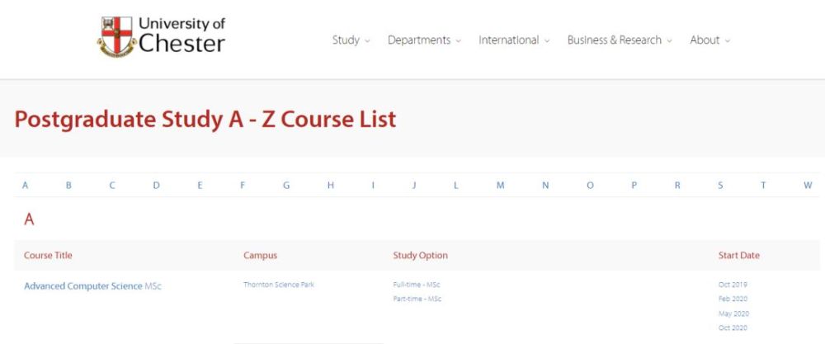This screenshot has width=825, height=344.
Task: Select letter M in the A-Z index
Action: pyautogui.click(x=500, y=186)
